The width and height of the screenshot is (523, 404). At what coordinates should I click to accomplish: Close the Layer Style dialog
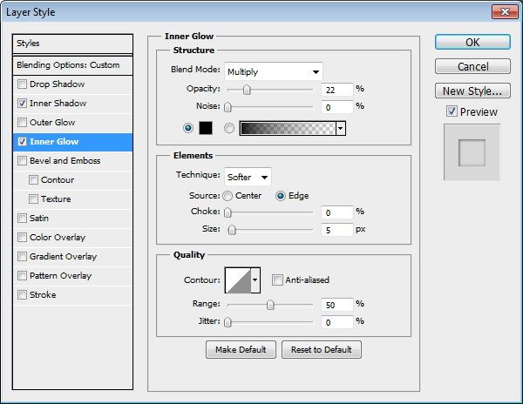tap(505, 12)
